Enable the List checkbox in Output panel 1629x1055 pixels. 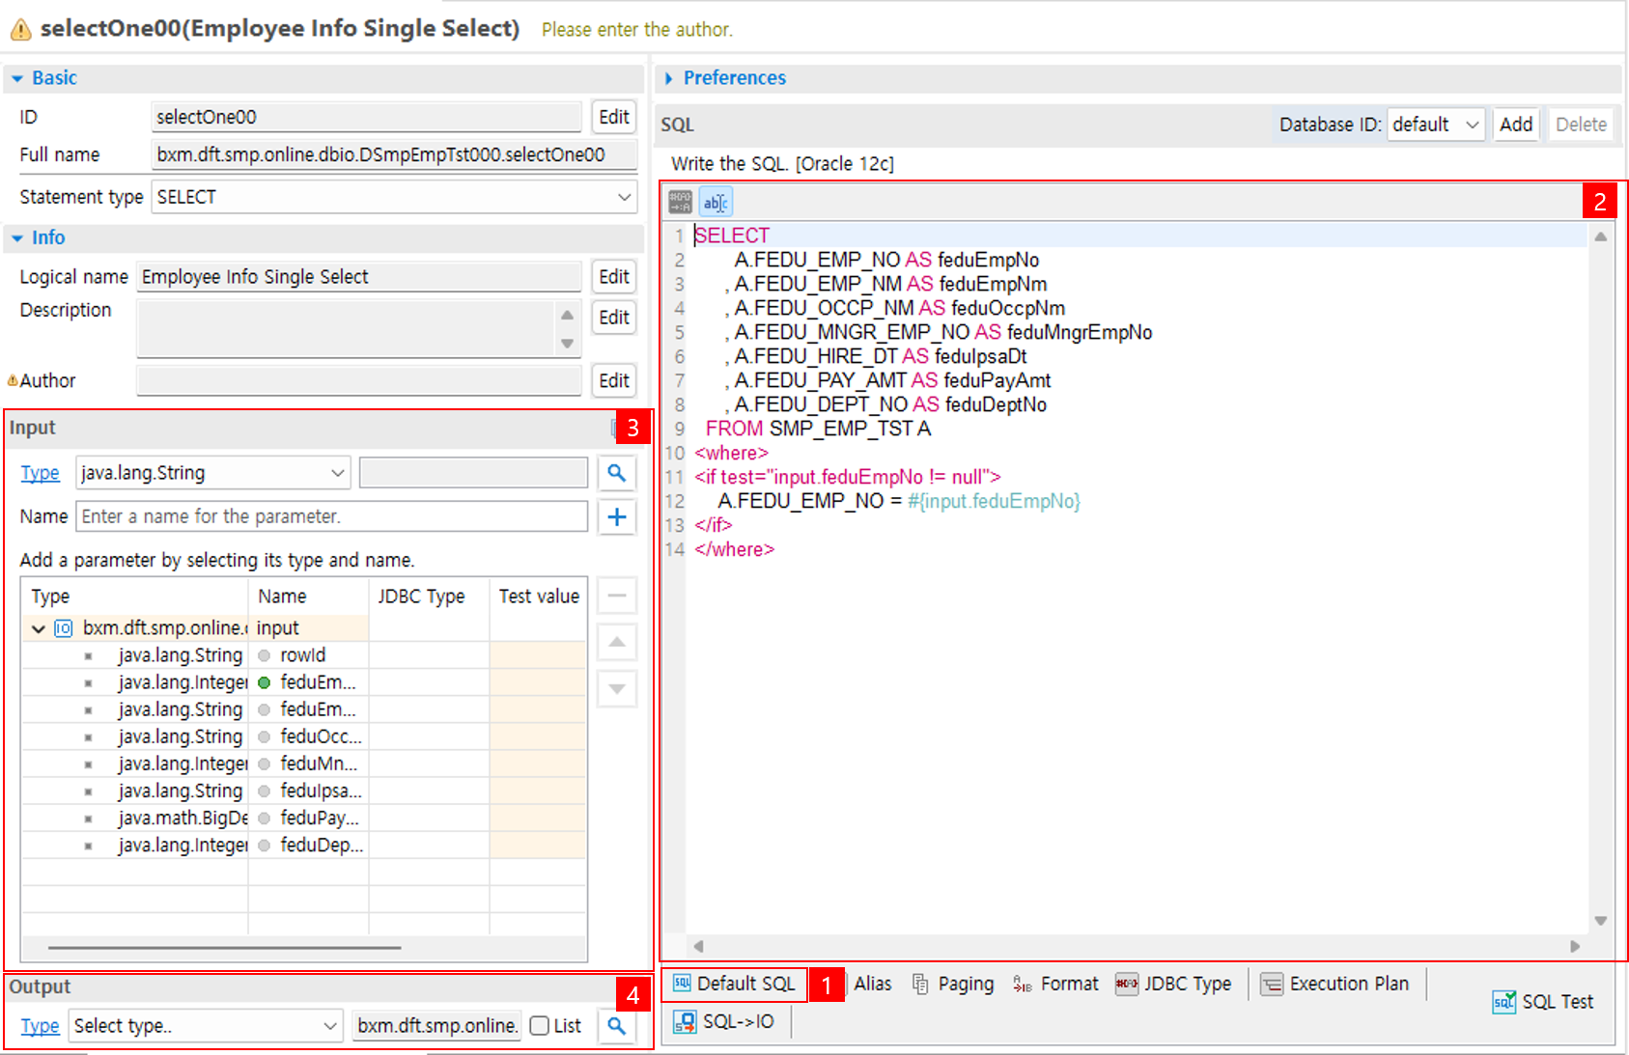click(539, 1026)
